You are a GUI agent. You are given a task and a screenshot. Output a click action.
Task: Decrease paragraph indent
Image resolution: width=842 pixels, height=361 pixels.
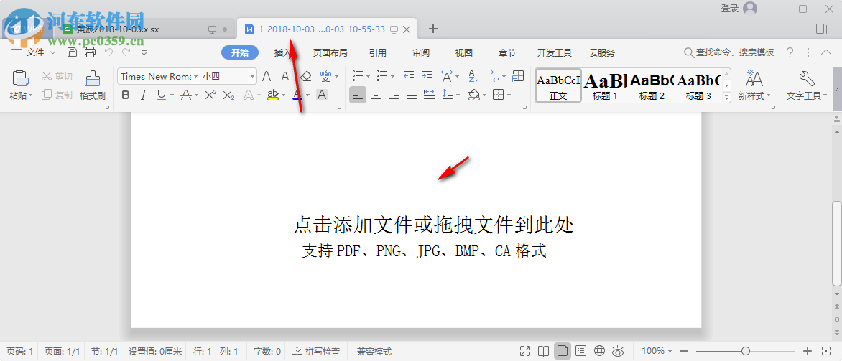(409, 76)
